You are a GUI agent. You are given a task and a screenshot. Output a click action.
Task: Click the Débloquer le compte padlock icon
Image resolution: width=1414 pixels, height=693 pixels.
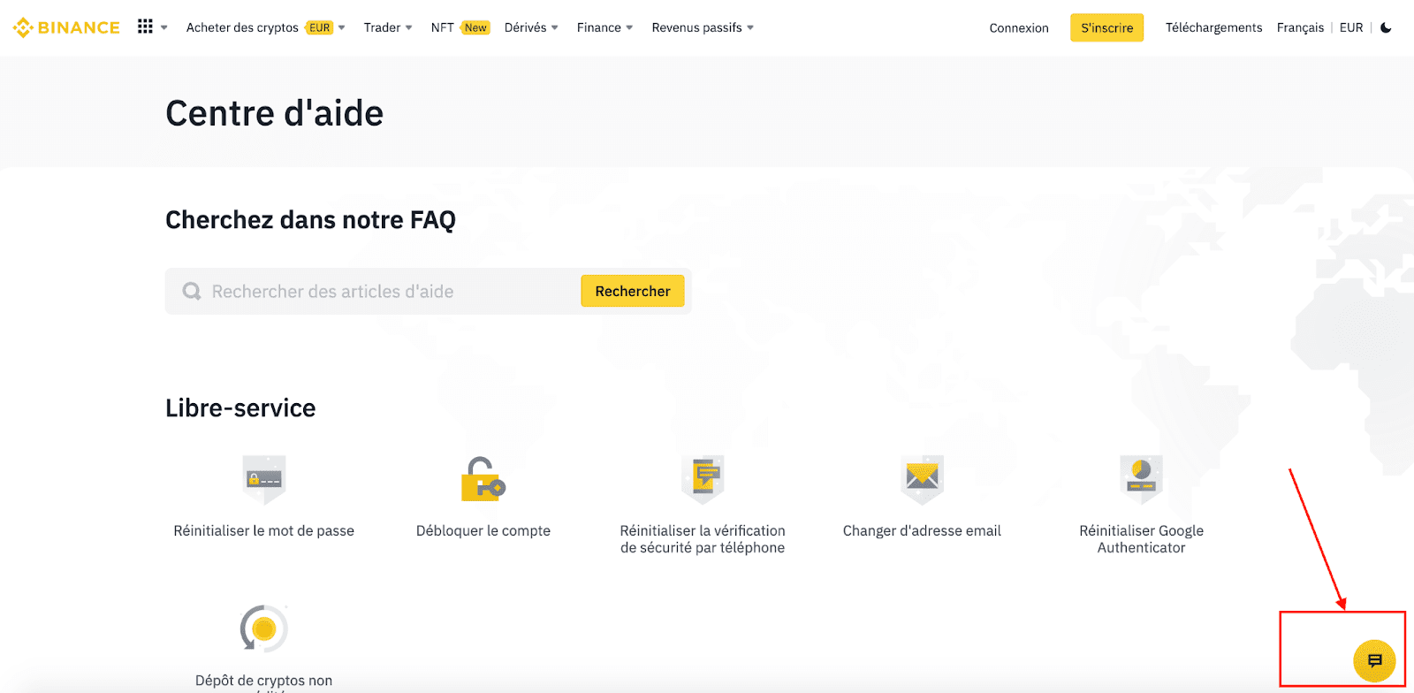483,479
